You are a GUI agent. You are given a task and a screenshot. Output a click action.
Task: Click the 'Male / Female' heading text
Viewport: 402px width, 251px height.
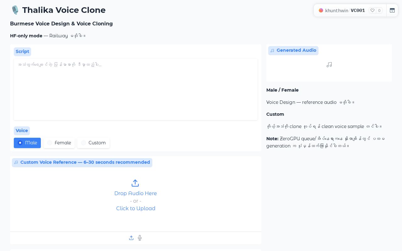pyautogui.click(x=282, y=90)
